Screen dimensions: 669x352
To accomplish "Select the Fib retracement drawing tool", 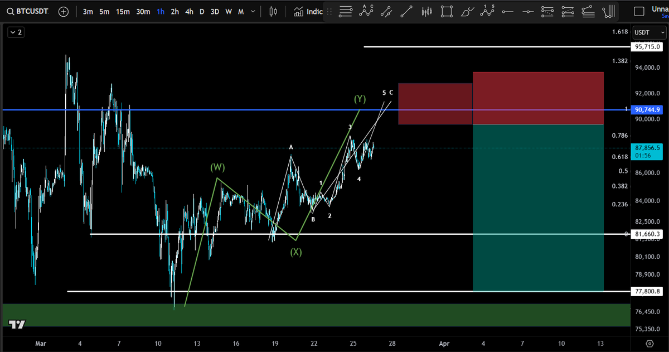I will pos(346,11).
